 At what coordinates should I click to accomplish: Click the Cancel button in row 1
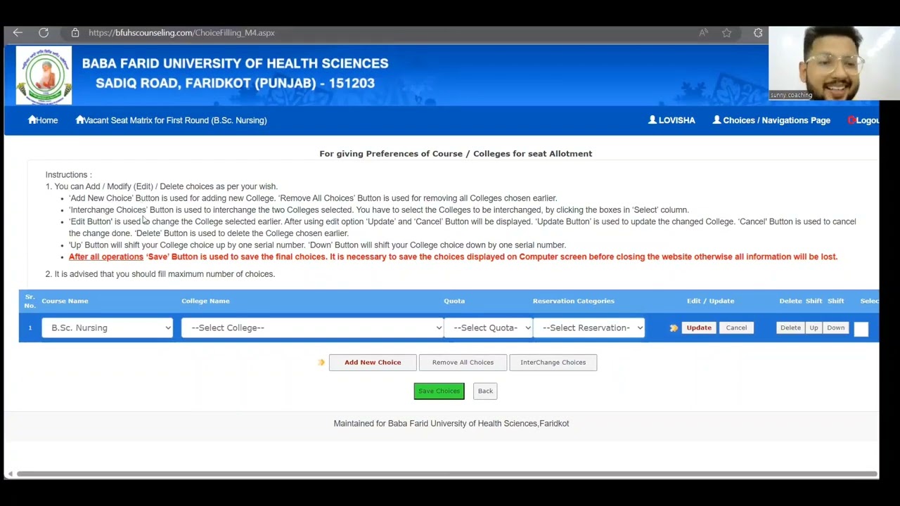coord(736,327)
